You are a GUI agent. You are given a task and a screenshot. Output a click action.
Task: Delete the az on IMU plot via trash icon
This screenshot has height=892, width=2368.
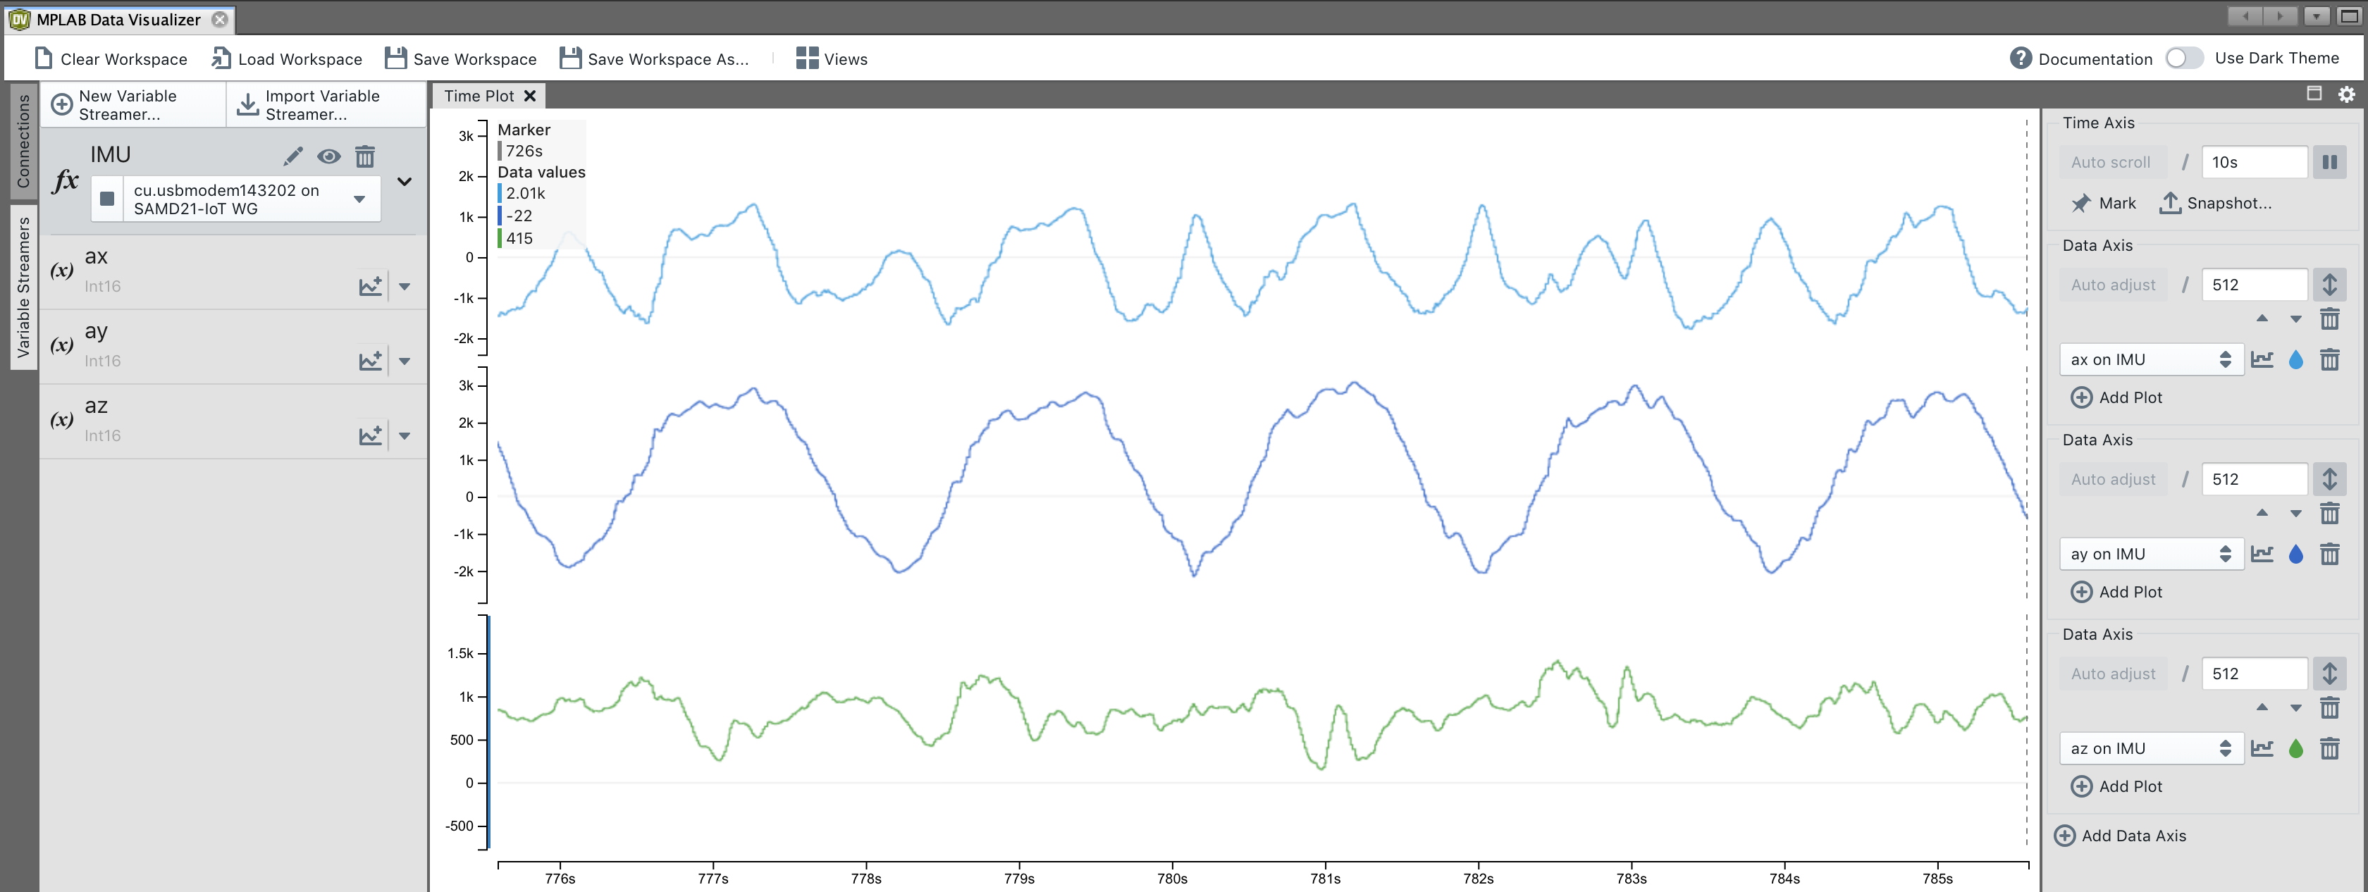tap(2329, 749)
